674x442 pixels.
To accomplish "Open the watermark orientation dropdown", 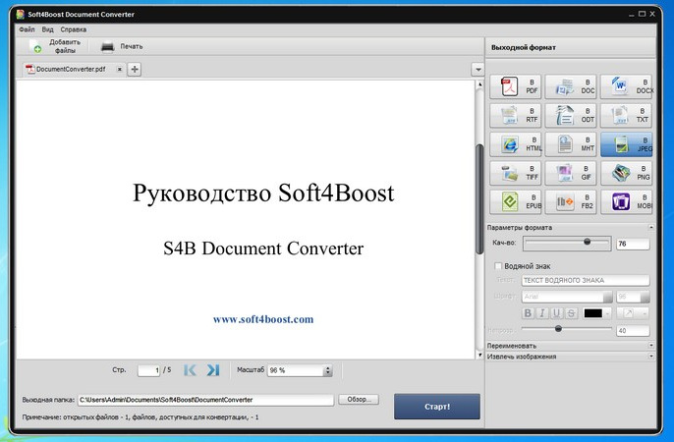I will [633, 313].
